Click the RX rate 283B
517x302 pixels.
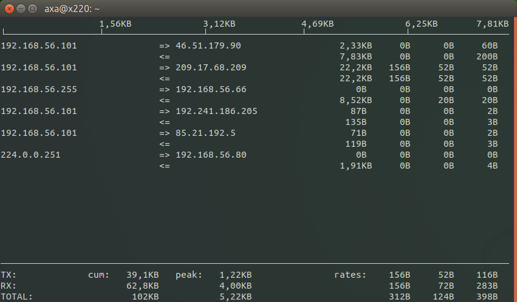pos(487,286)
